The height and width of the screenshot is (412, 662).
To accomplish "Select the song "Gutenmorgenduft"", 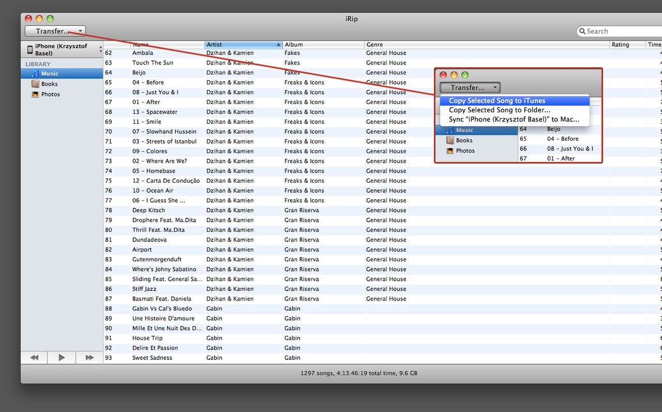I will (157, 259).
